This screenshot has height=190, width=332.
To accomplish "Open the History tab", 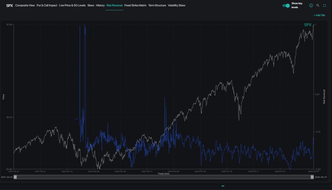I will tap(100, 5).
